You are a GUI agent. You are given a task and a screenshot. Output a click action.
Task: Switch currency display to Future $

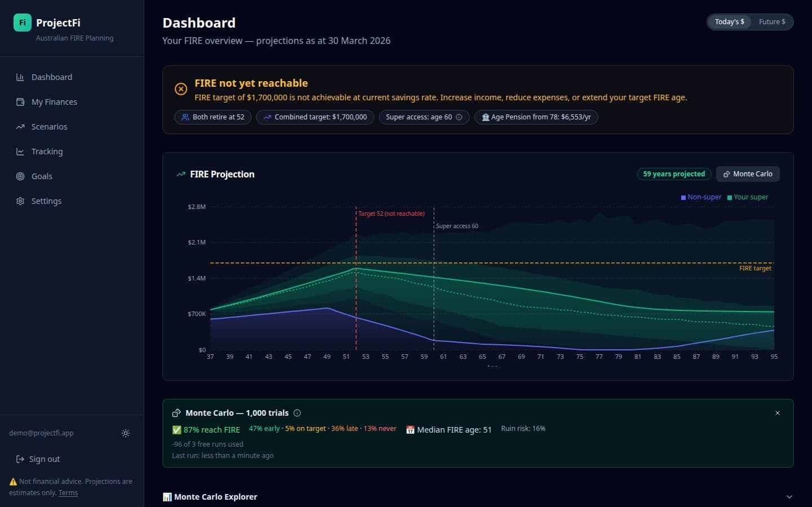772,22
